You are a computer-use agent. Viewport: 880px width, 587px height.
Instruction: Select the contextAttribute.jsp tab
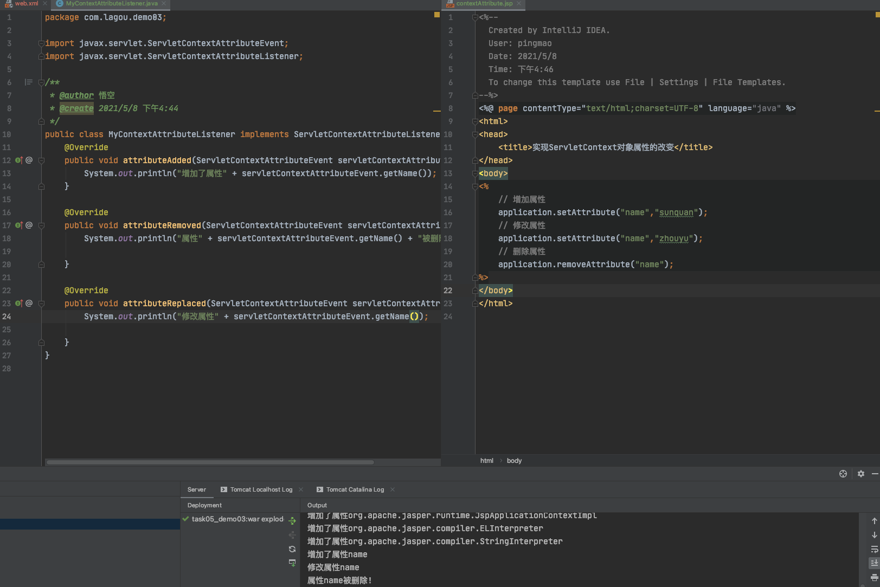[484, 4]
